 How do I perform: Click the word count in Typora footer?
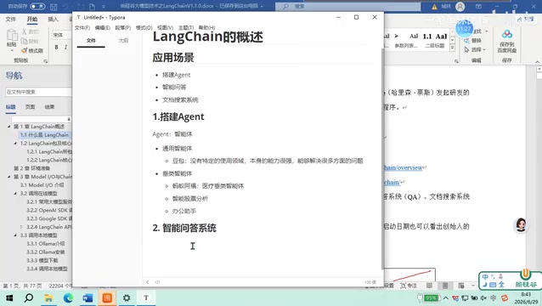pyautogui.click(x=370, y=282)
